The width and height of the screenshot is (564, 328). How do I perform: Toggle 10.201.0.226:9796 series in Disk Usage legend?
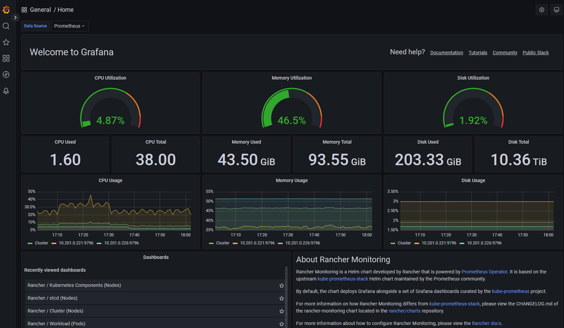484,243
